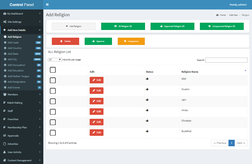This screenshot has height=164, width=252.
Task: Check the checkbox for the Hindu row
Action: [x=53, y=112]
